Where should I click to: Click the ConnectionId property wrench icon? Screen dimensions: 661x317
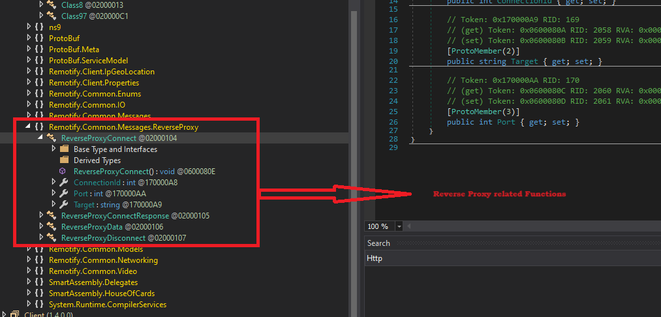point(64,182)
